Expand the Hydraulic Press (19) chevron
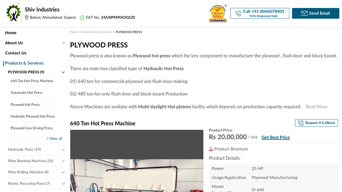This screenshot has height=192, width=342. tap(63, 150)
